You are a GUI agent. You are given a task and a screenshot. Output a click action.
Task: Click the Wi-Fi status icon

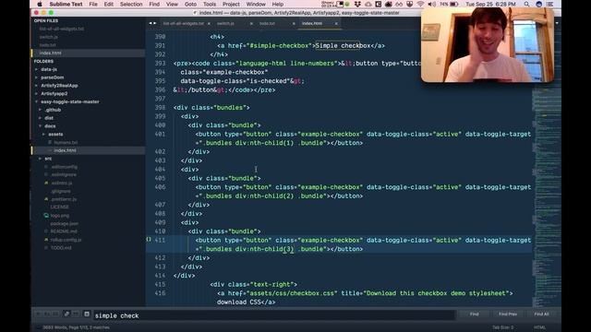point(420,4)
